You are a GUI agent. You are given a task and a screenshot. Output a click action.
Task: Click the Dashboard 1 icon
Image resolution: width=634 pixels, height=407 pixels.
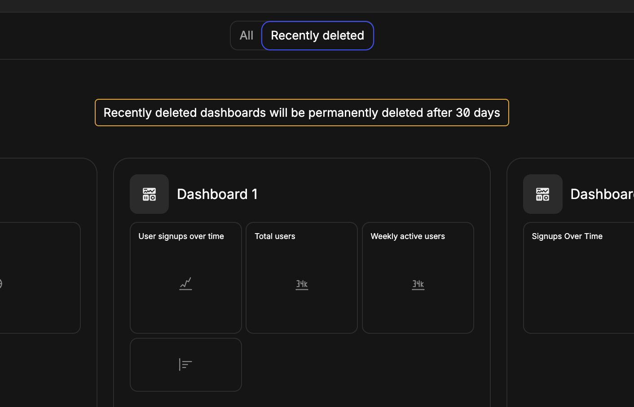click(149, 194)
